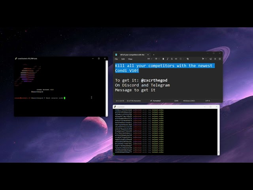The height and width of the screenshot is (190, 253).
Task: Close the 'Kill all your competitors' tab
Action: coord(148,55)
